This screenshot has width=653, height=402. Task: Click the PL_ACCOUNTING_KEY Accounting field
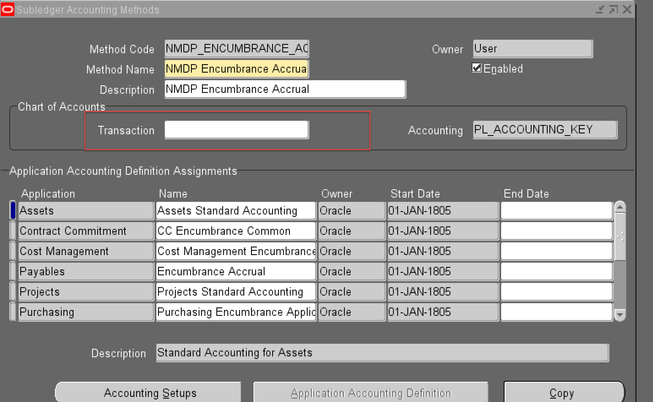click(544, 129)
